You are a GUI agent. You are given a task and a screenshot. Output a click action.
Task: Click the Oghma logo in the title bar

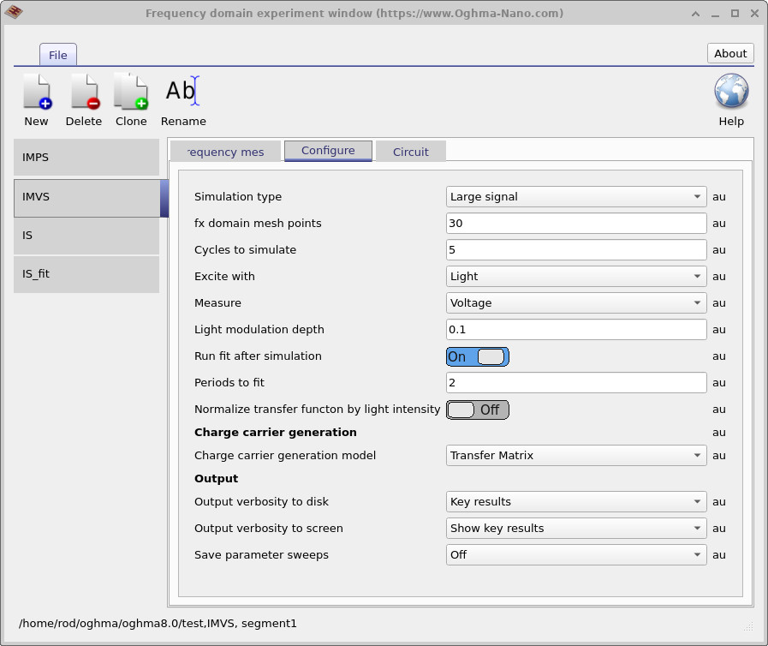[x=15, y=13]
